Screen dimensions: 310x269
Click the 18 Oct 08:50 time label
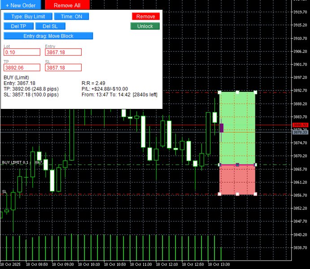pos(37,264)
